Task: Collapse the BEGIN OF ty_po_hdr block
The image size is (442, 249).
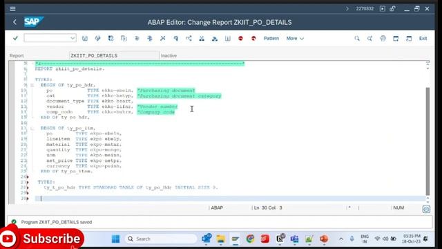Action: pos(32,85)
